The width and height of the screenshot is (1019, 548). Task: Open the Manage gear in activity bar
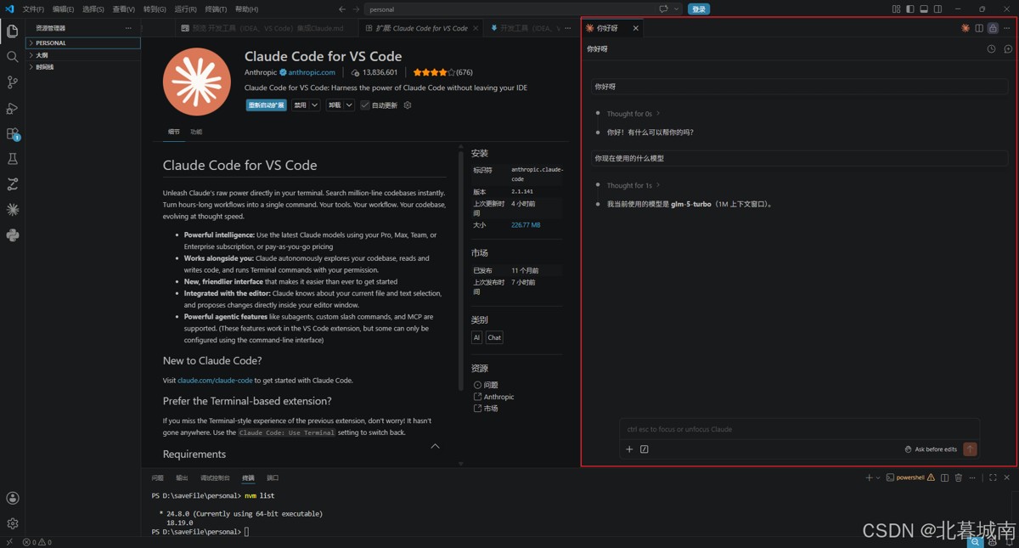tap(12, 523)
